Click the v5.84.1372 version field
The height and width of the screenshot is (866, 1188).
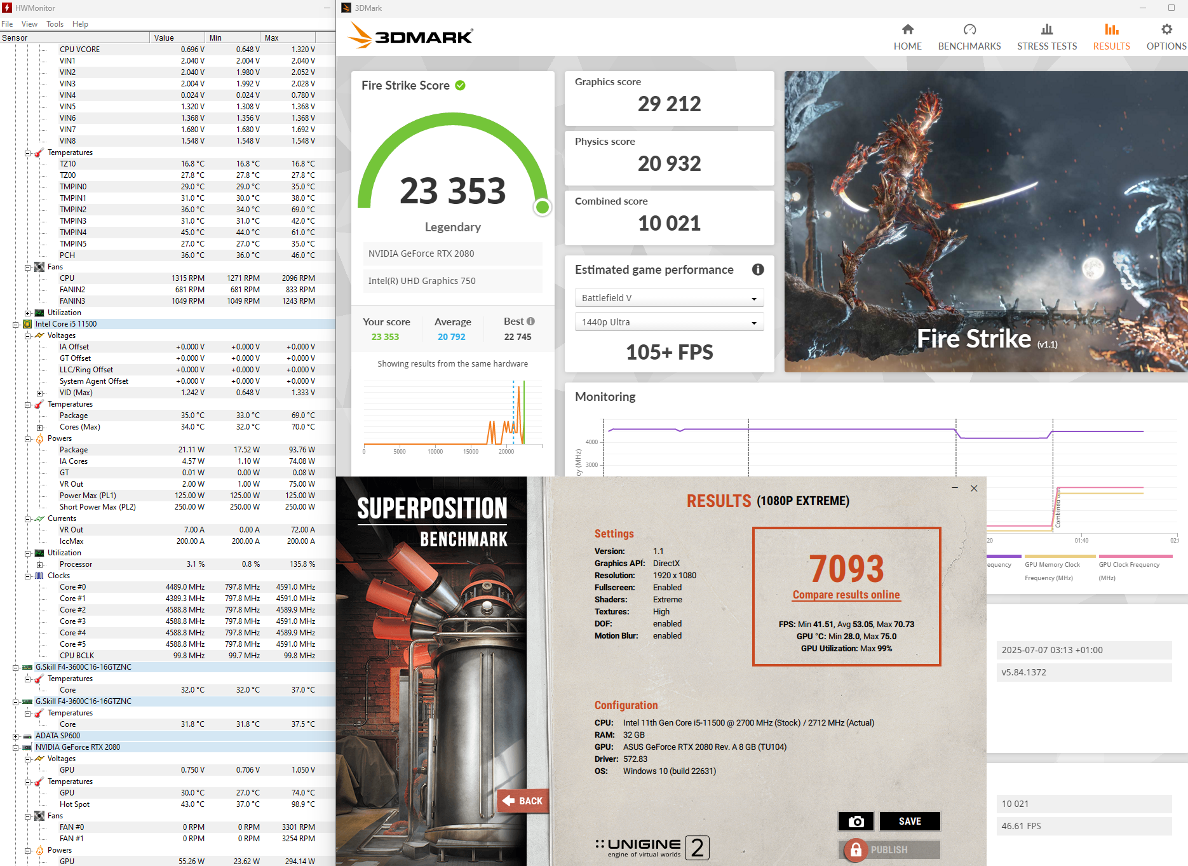1084,672
